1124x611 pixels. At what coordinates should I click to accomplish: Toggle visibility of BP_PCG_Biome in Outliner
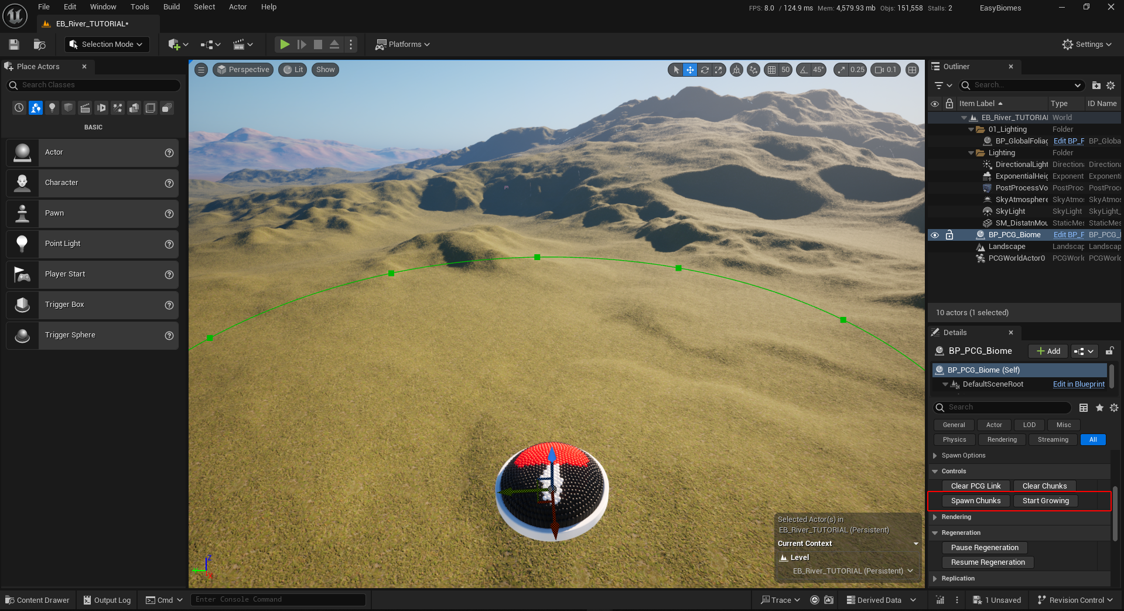click(x=935, y=234)
